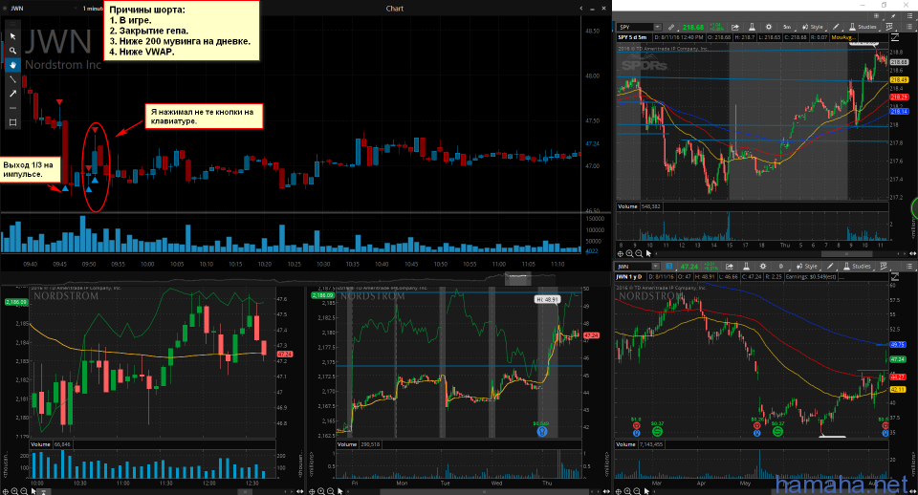Click the green dividend marker near Mar on JWN chart
This screenshot has height=495, width=918.
[x=657, y=431]
